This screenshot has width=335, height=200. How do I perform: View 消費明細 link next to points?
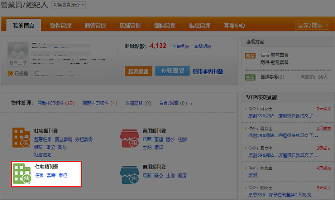(180, 46)
